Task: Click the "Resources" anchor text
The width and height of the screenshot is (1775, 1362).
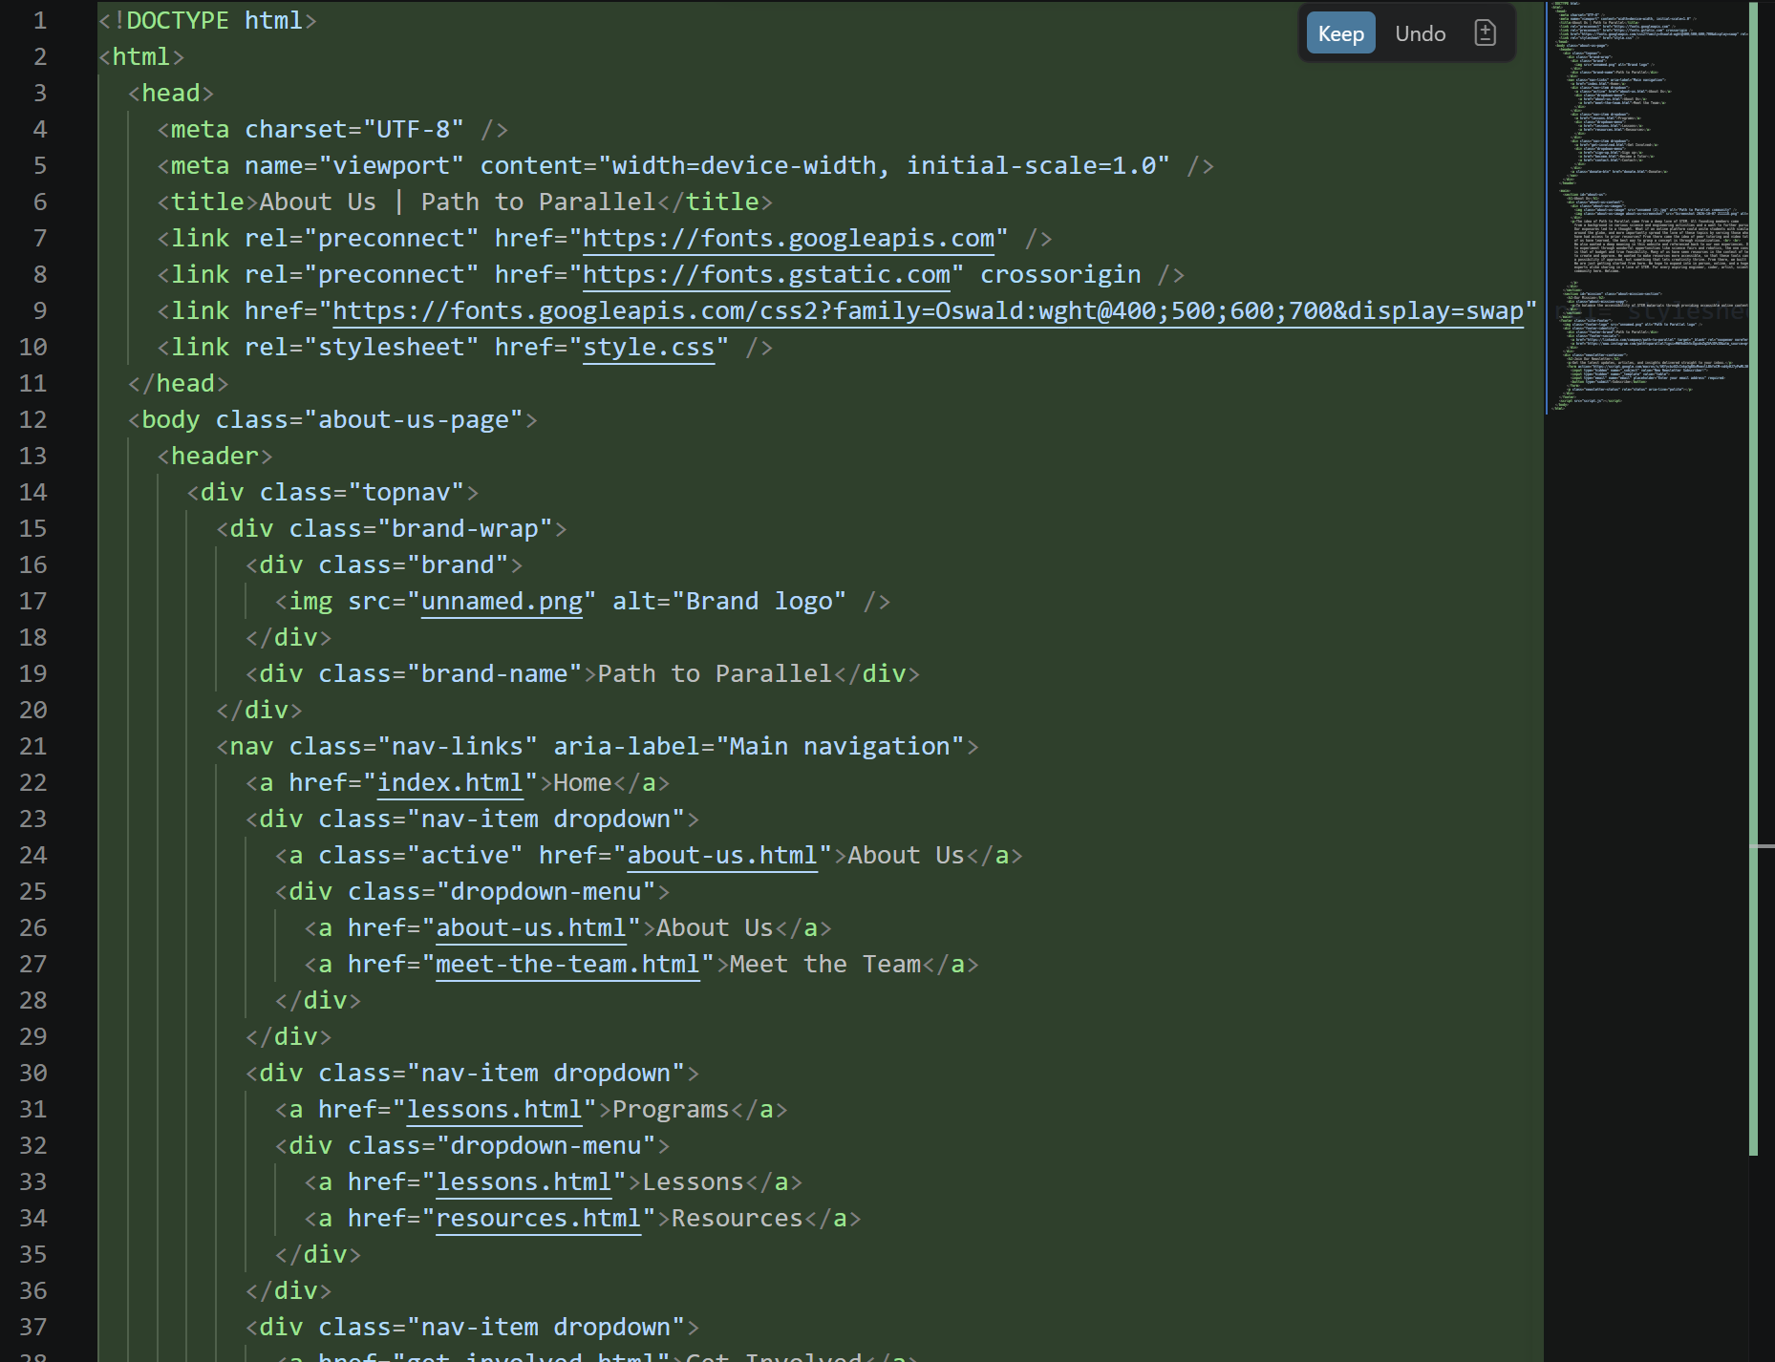Action: [737, 1218]
